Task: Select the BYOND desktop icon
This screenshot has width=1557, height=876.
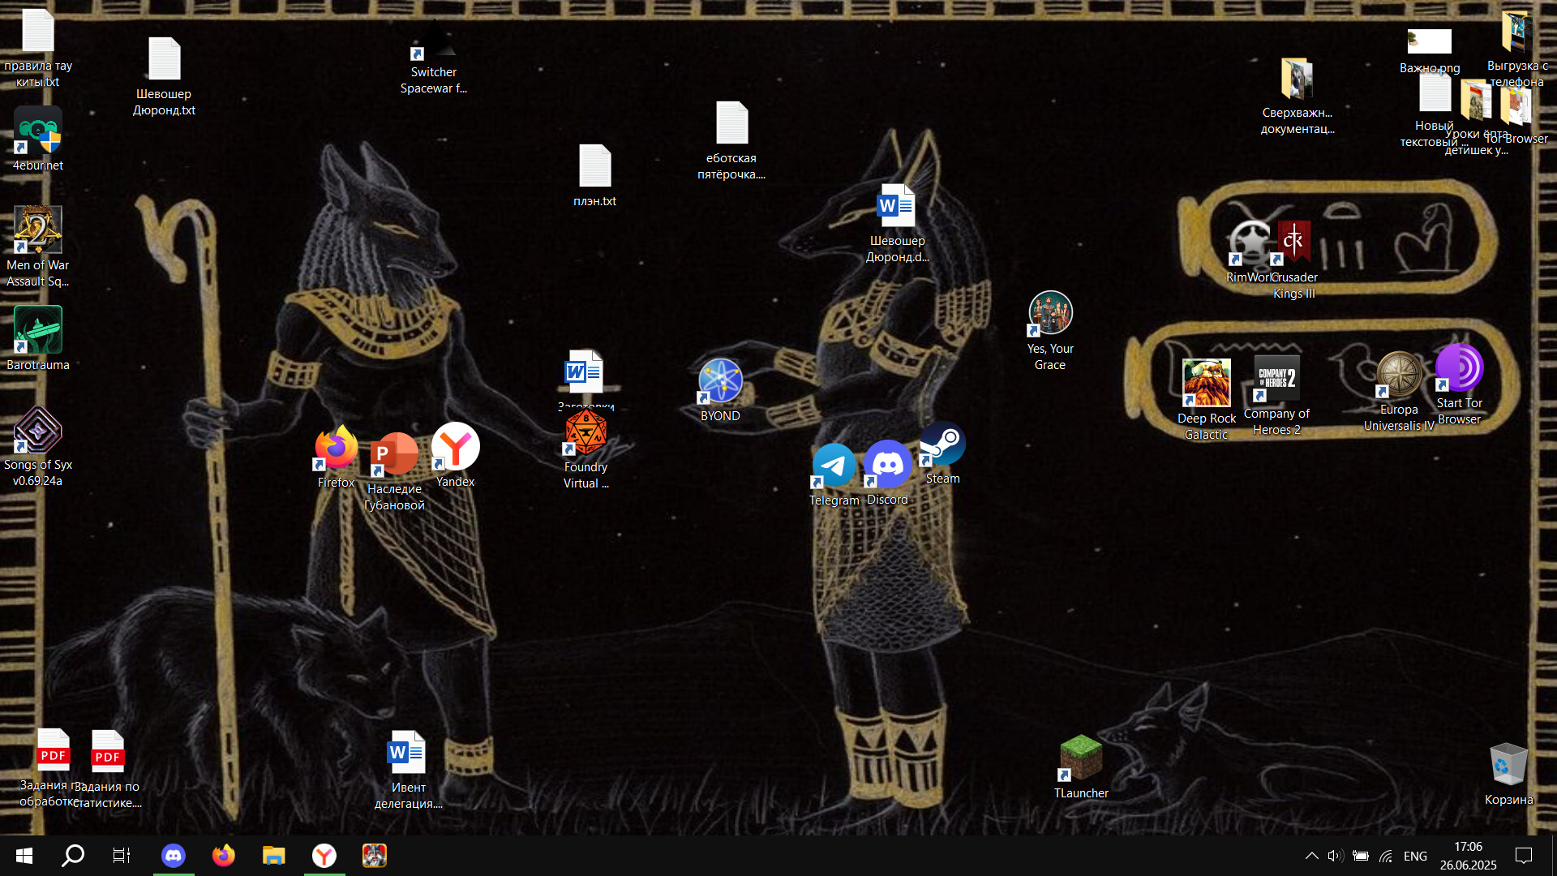Action: pyautogui.click(x=720, y=382)
